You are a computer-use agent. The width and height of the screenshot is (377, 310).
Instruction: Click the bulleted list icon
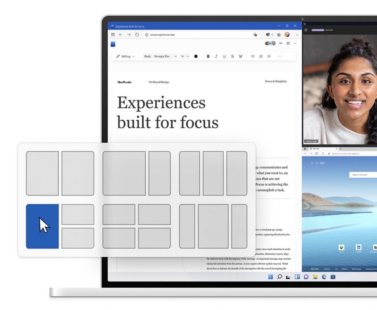point(253,56)
